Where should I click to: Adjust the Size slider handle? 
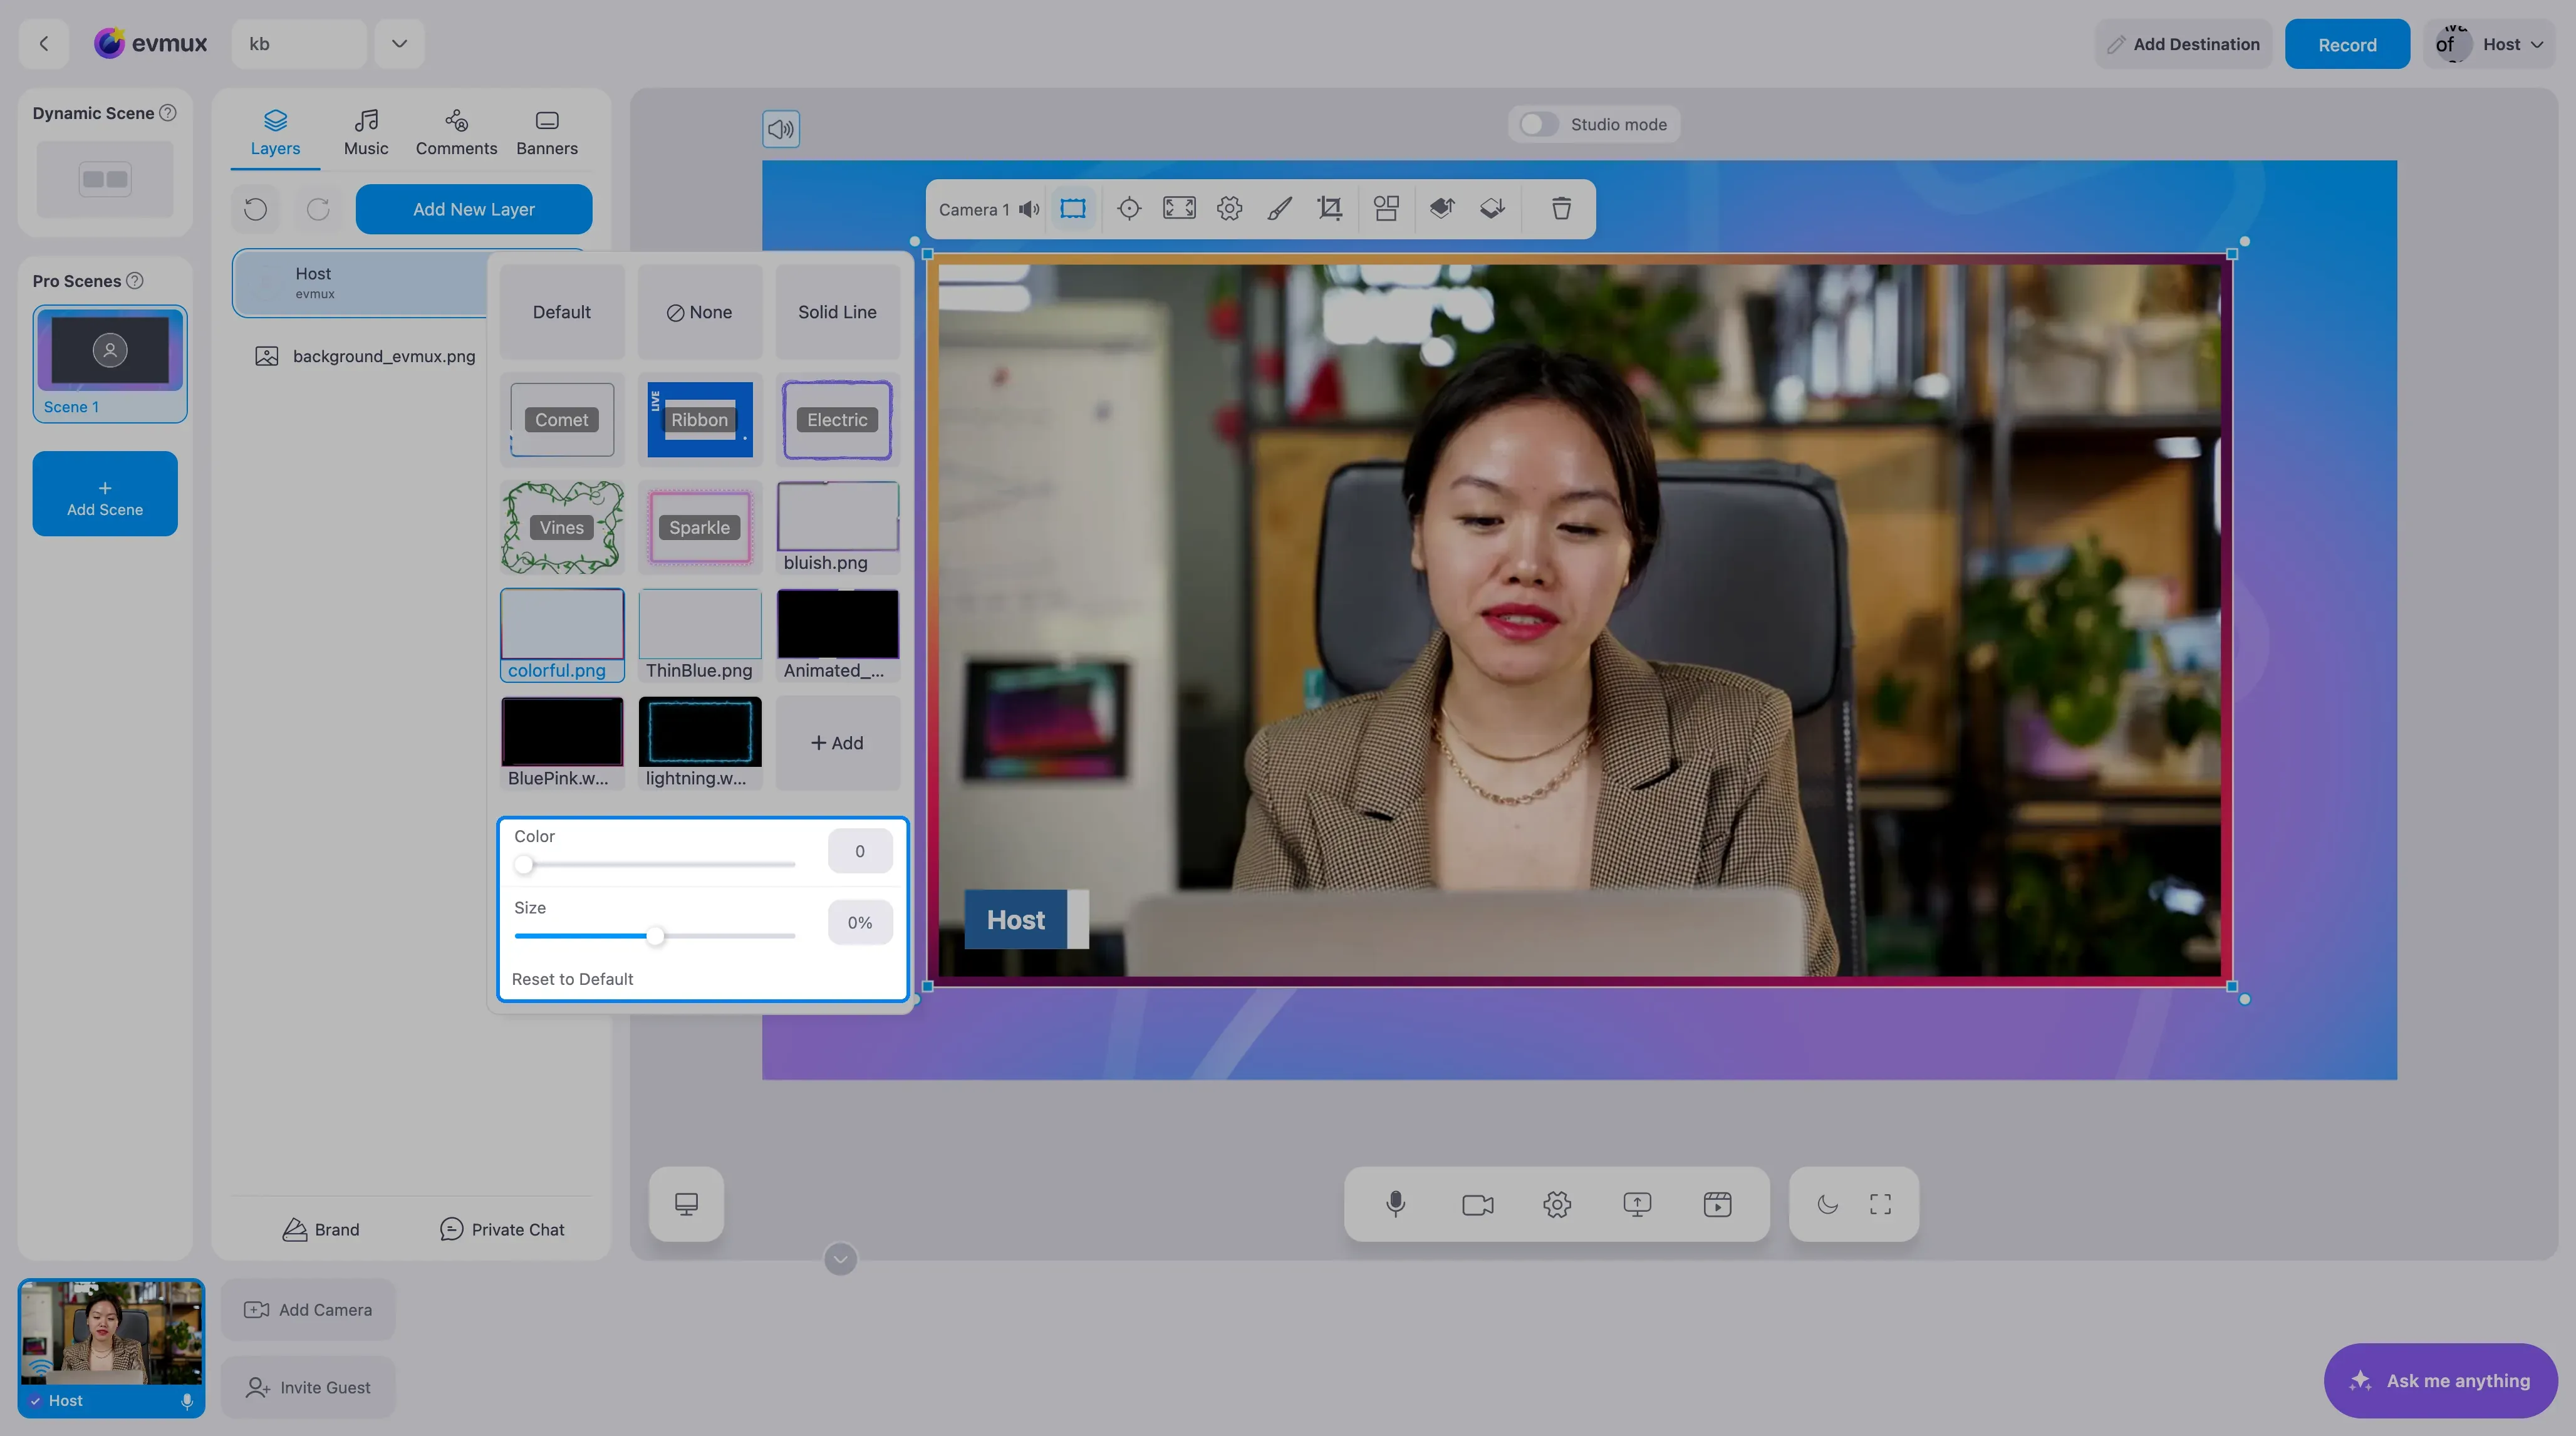[x=655, y=936]
